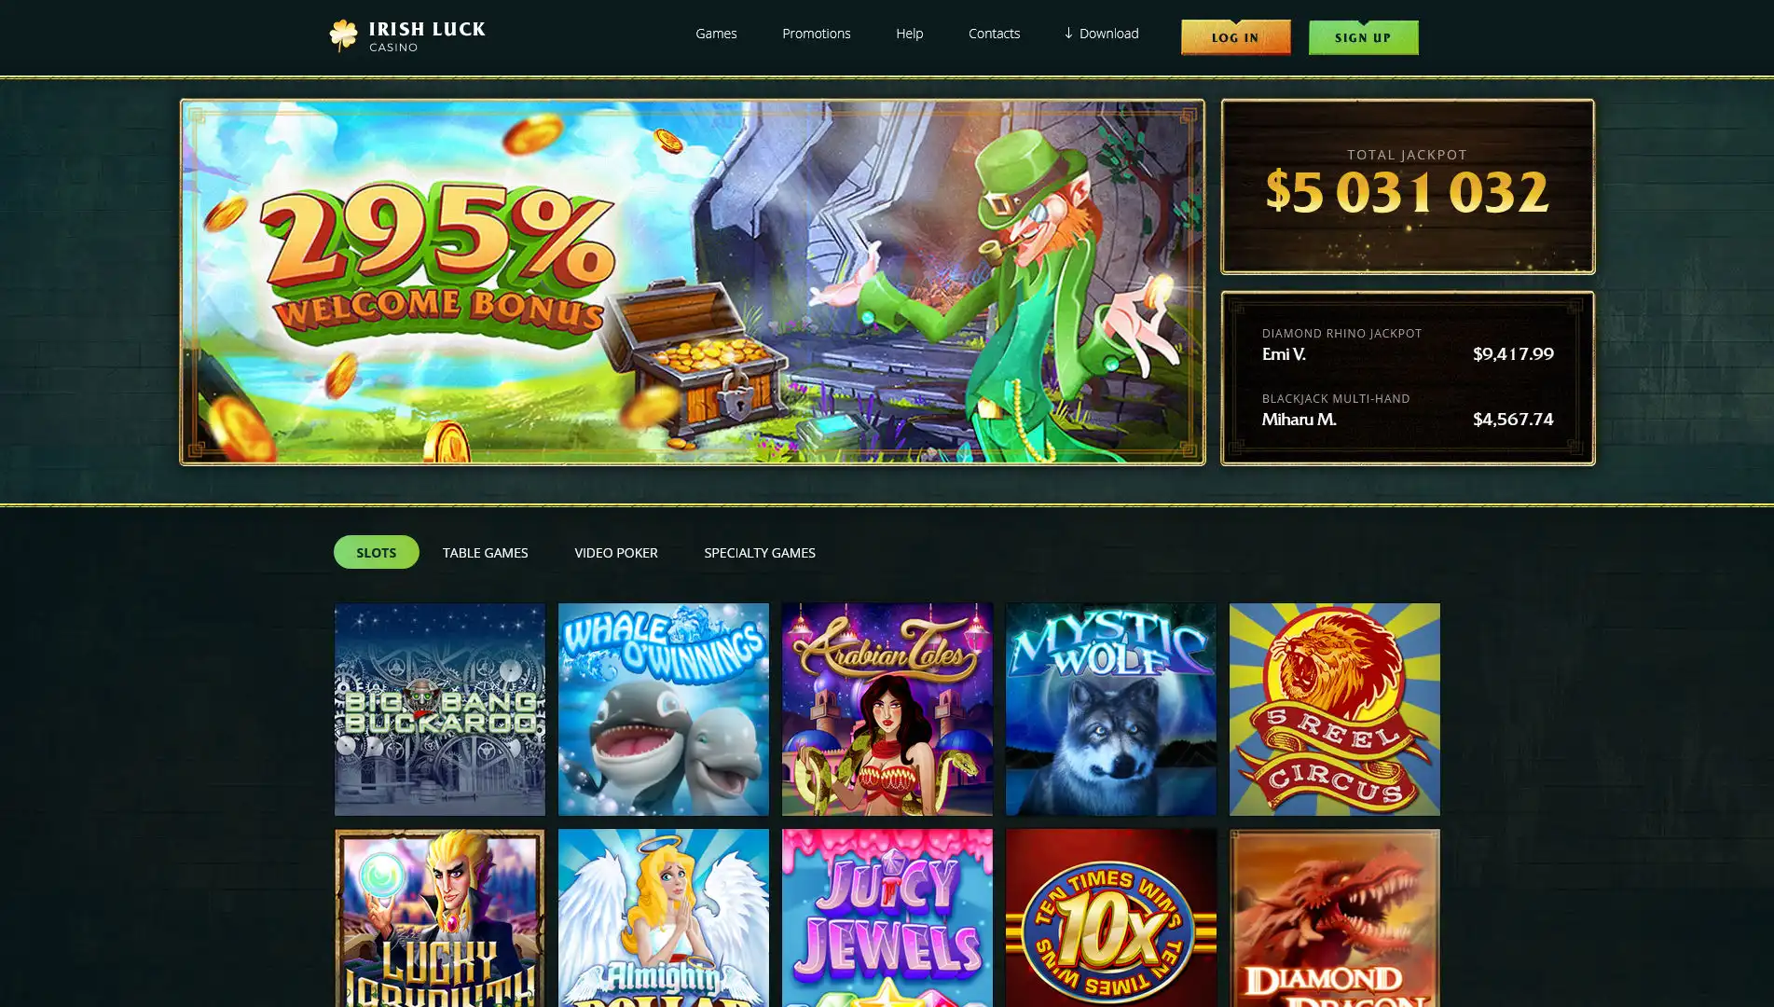Viewport: 1774px width, 1007px height.
Task: Click the Log In button
Action: 1236,37
